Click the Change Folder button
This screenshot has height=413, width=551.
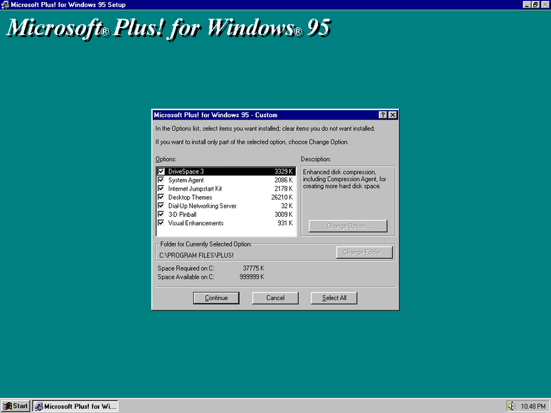pyautogui.click(x=364, y=252)
